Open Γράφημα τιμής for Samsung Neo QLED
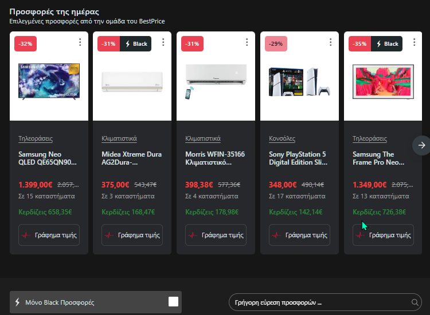 tap(49, 235)
